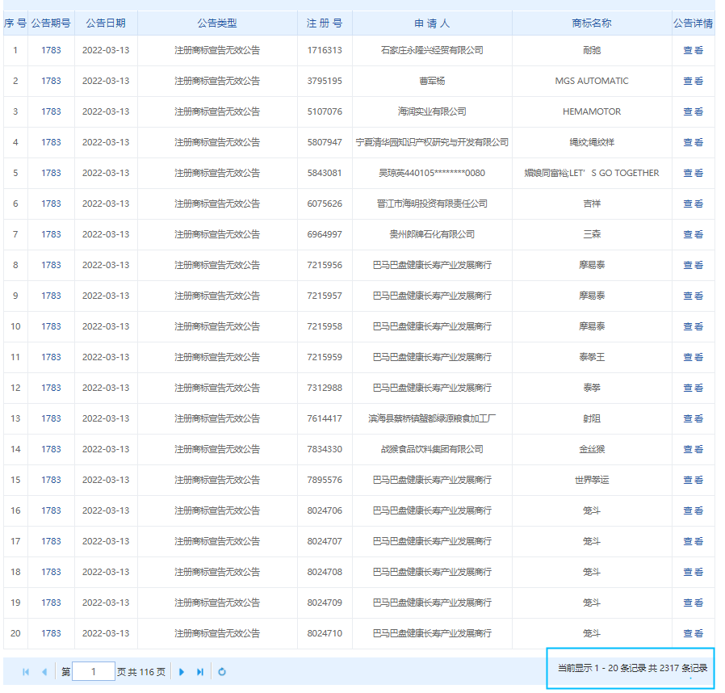Jump to the last page icon
This screenshot has height=693, width=725.
[200, 672]
